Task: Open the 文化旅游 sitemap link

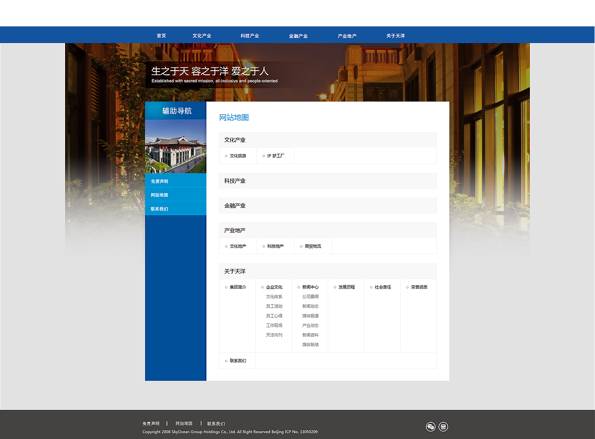Action: pyautogui.click(x=238, y=156)
